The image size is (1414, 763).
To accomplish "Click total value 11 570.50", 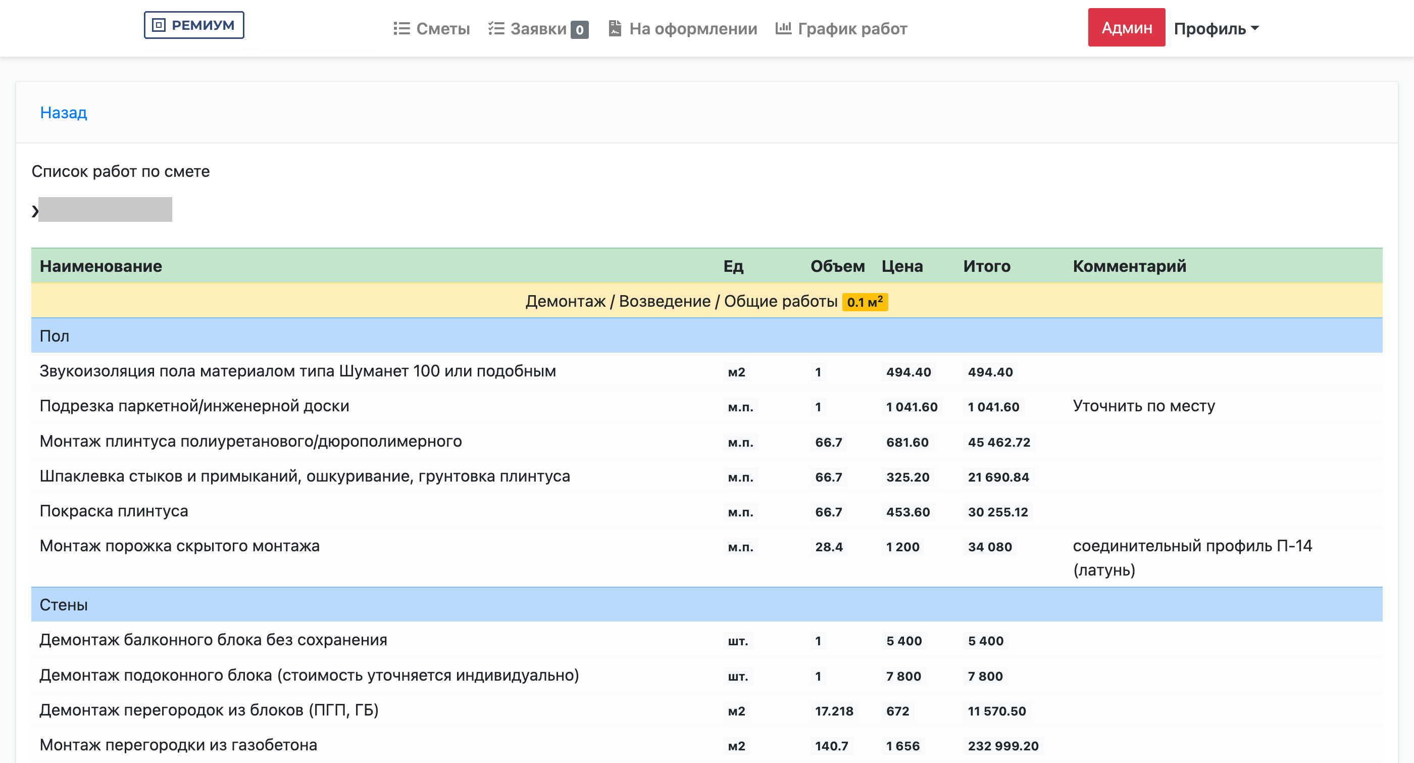I will (997, 711).
